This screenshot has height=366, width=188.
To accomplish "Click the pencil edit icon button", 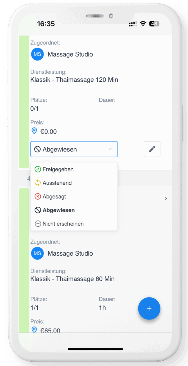I will tap(152, 149).
